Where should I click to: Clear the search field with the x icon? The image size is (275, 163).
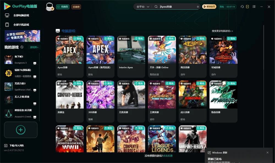pos(198,7)
